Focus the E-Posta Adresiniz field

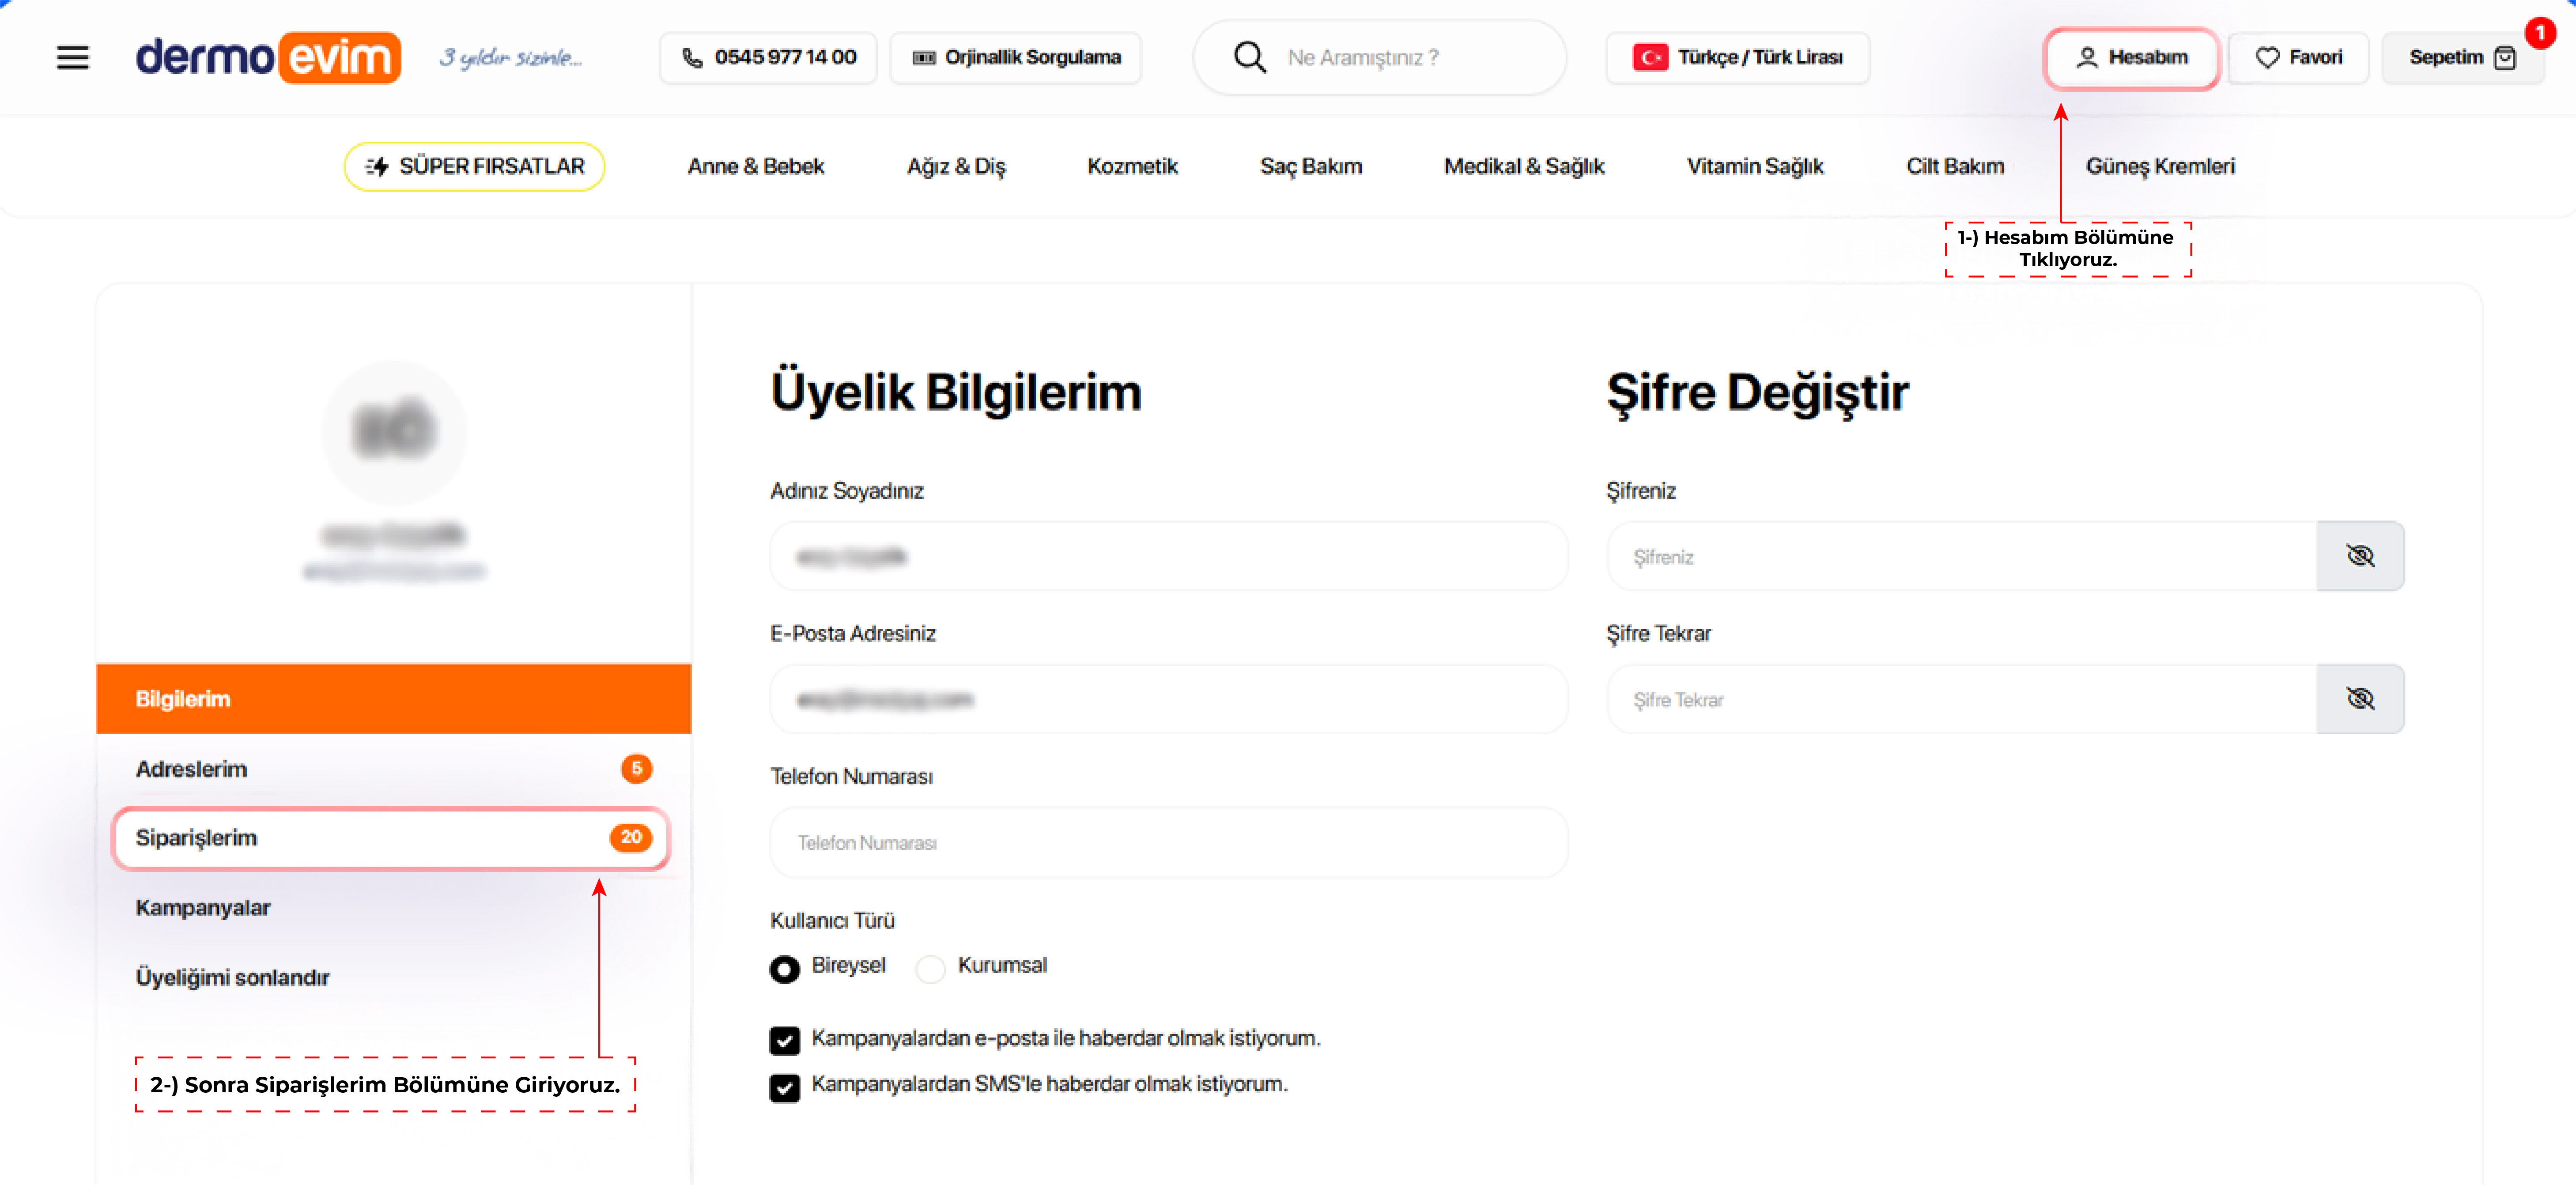(1168, 699)
